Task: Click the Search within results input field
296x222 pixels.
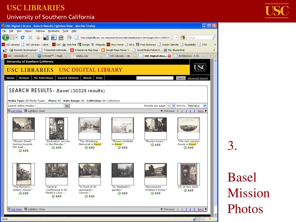Action: click(x=49, y=106)
